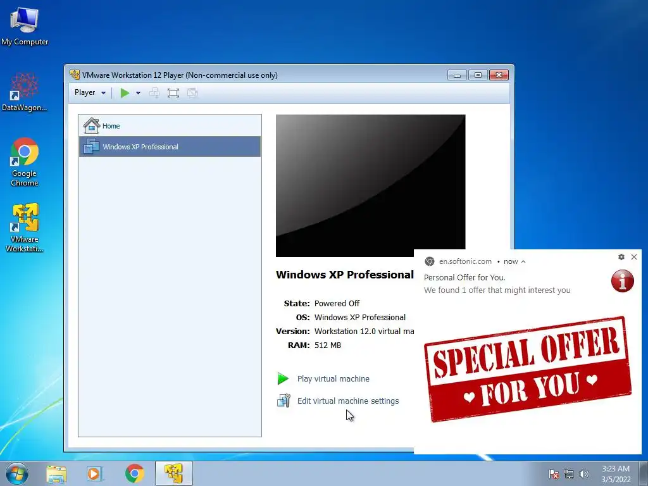Open Windows Media Player from the taskbar

click(94, 473)
